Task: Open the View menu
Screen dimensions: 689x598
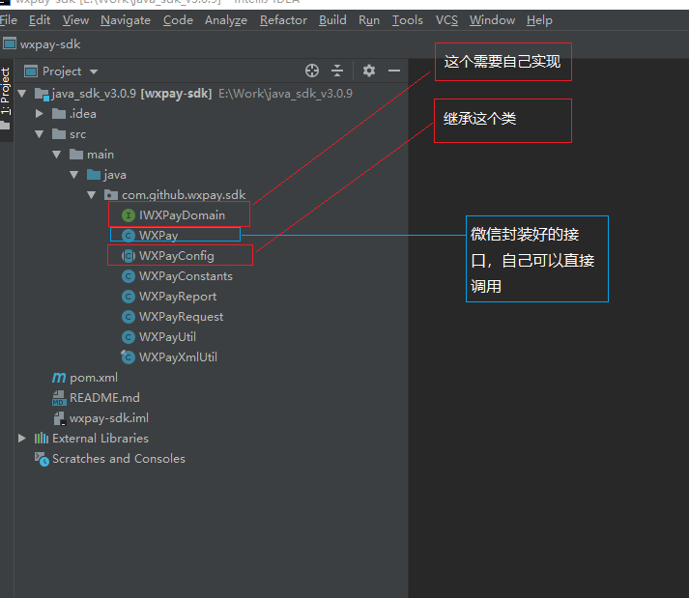Action: pos(75,20)
